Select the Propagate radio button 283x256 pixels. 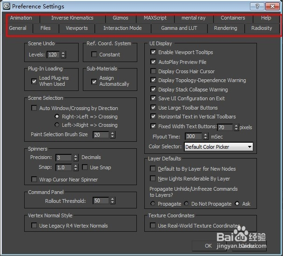pos(153,204)
